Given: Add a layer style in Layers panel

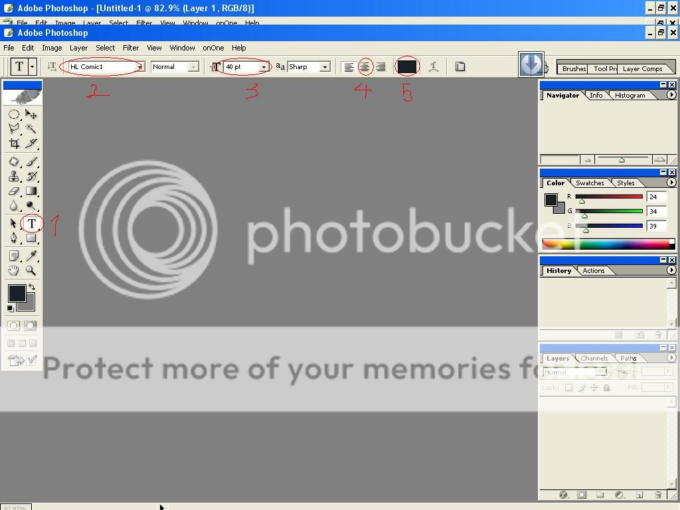Looking at the screenshot, I should coord(563,495).
